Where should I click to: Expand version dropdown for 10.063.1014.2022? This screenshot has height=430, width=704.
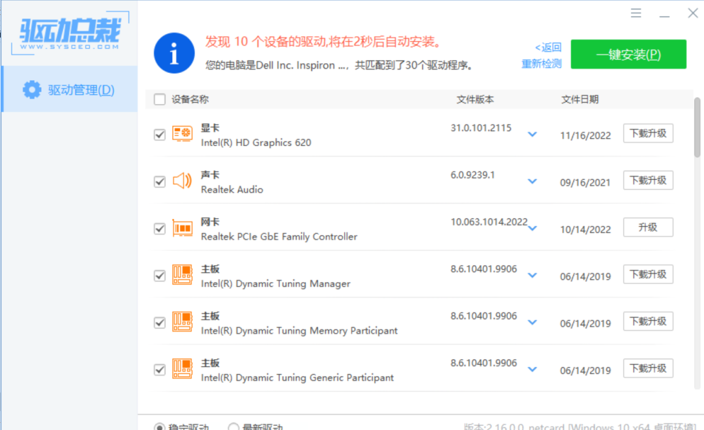tap(533, 229)
